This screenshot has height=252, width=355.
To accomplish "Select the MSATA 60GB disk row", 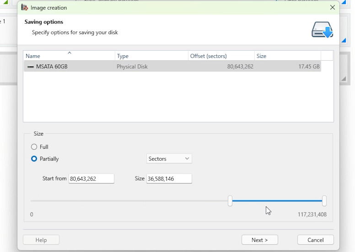I will pos(172,67).
